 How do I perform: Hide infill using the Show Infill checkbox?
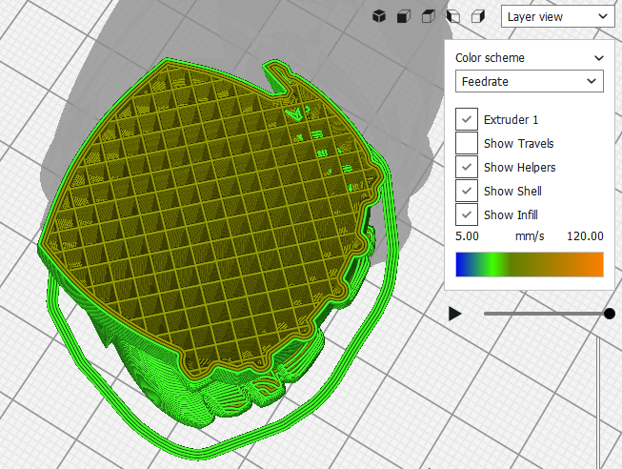(467, 214)
